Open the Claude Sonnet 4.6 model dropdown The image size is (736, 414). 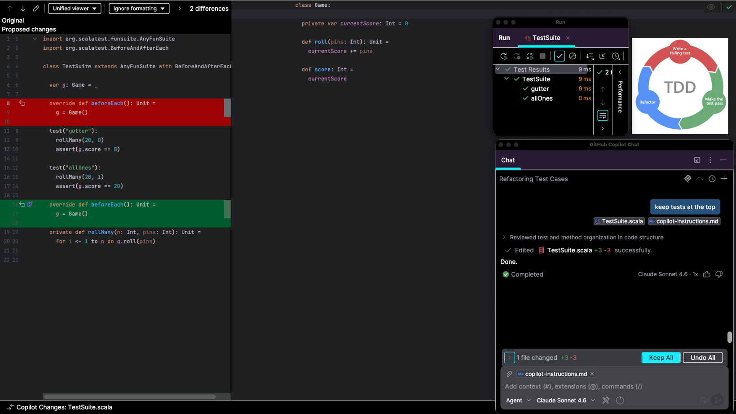click(565, 400)
